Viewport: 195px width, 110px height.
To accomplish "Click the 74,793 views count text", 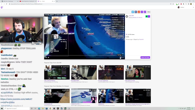I will click(131, 35).
